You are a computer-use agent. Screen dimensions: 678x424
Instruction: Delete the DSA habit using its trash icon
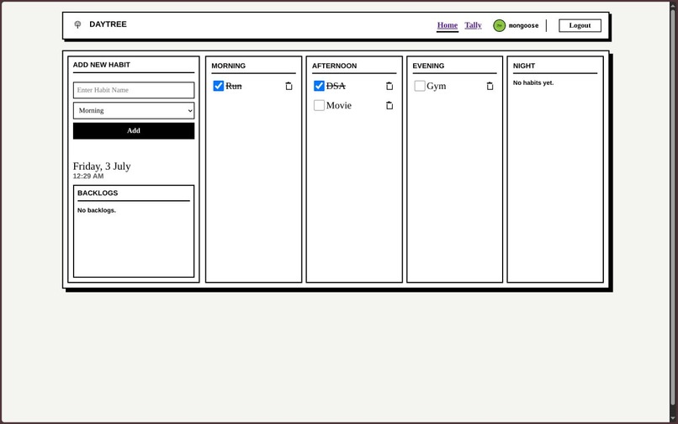389,86
